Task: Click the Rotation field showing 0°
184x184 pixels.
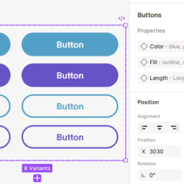Action: click(x=159, y=175)
